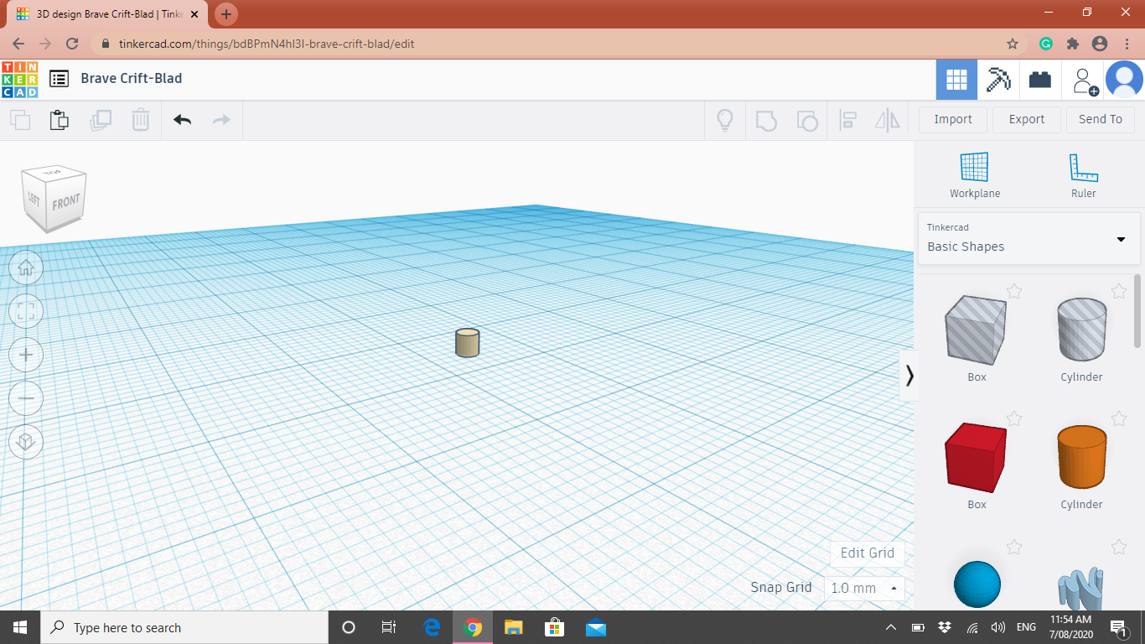The width and height of the screenshot is (1145, 644).
Task: Favorite the hole Cylinder with star
Action: pyautogui.click(x=1119, y=291)
